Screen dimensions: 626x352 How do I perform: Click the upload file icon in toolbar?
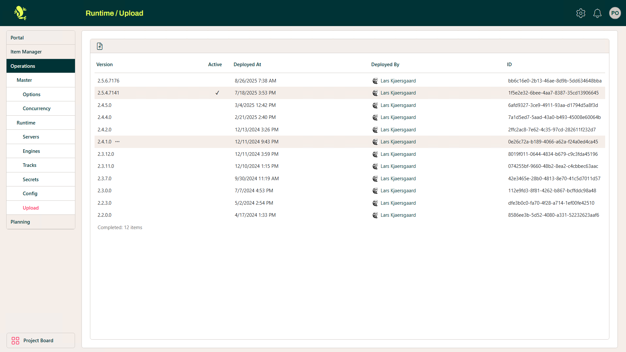tap(100, 46)
